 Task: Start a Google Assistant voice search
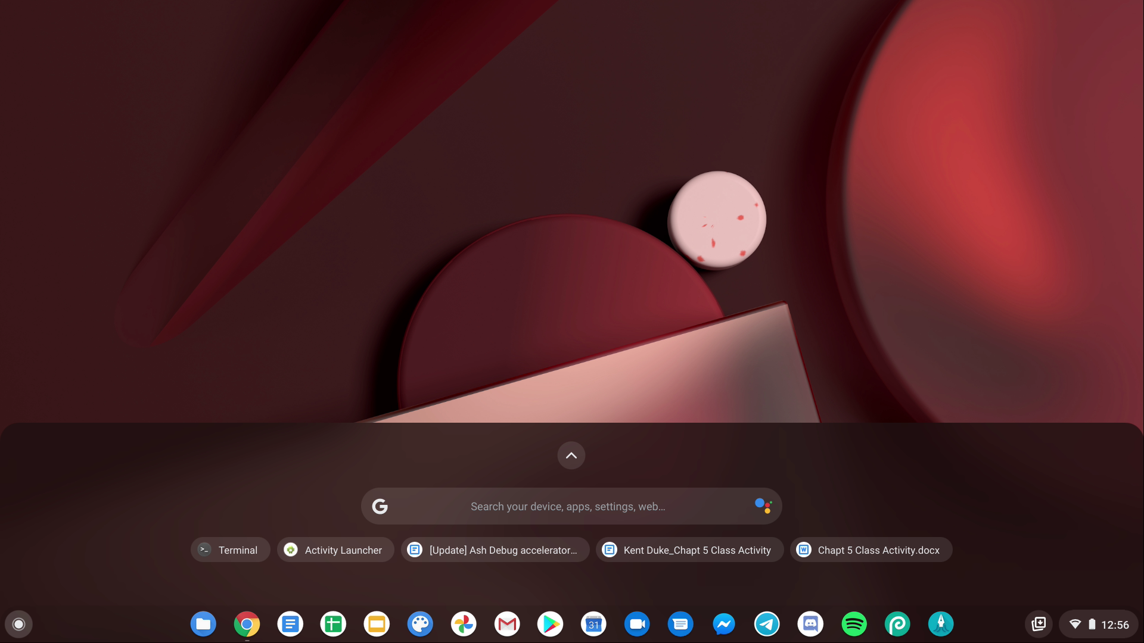click(x=763, y=505)
